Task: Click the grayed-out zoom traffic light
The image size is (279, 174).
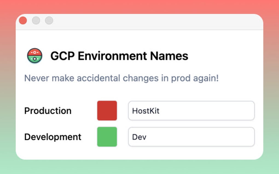Action: (49, 20)
